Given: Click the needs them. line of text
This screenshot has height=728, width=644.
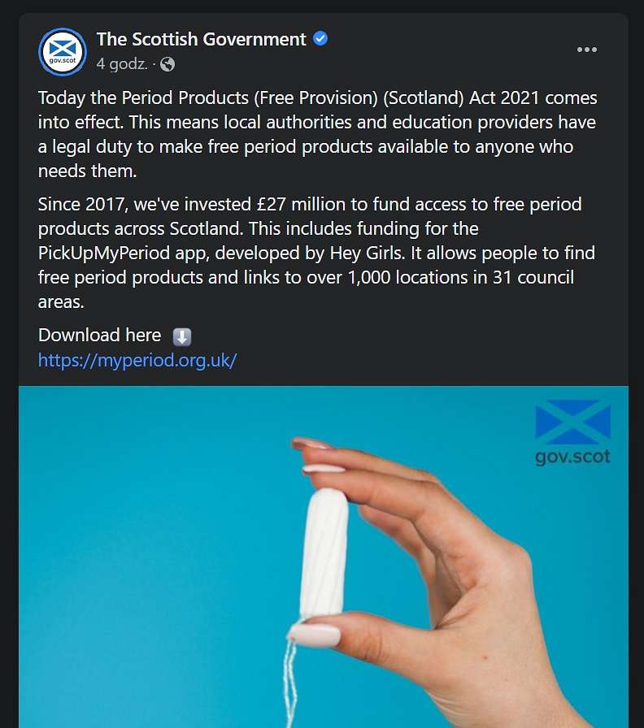Looking at the screenshot, I should click(87, 171).
